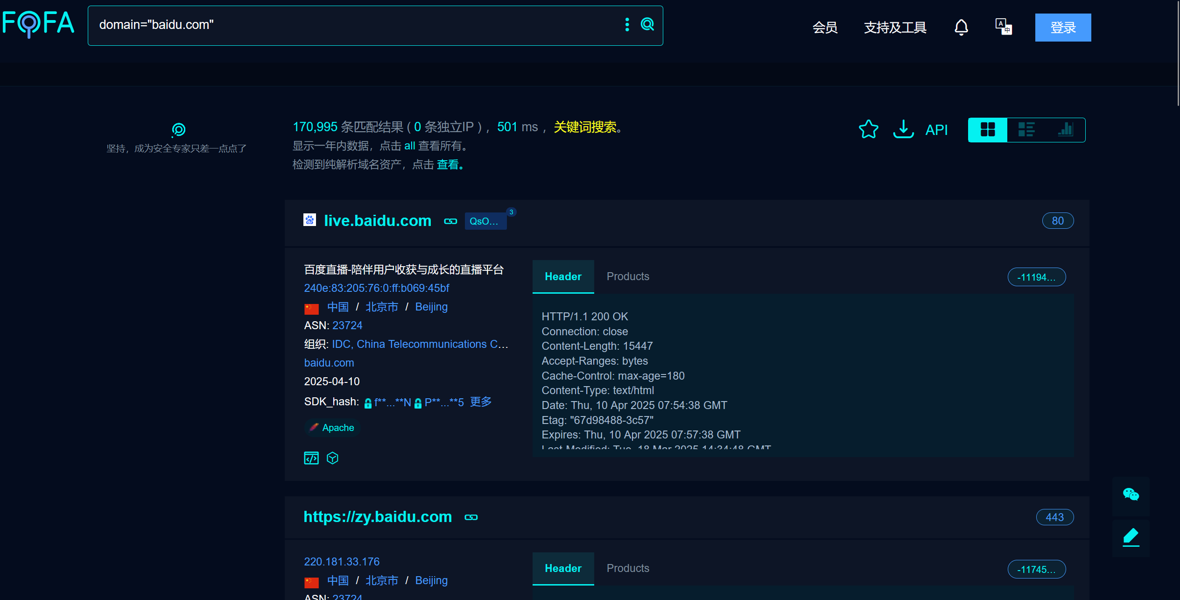
Task: Open the API link
Action: tap(936, 130)
